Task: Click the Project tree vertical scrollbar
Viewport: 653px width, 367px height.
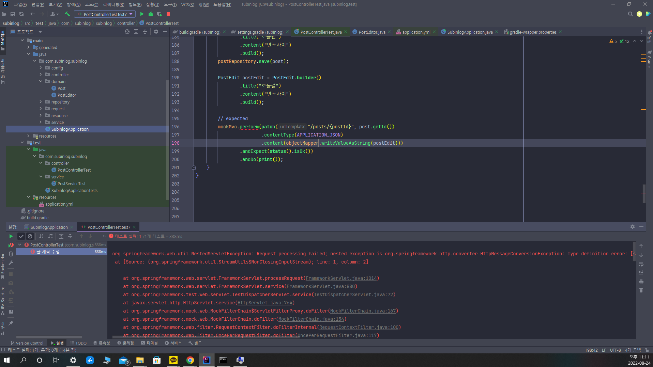Action: pyautogui.click(x=167, y=140)
